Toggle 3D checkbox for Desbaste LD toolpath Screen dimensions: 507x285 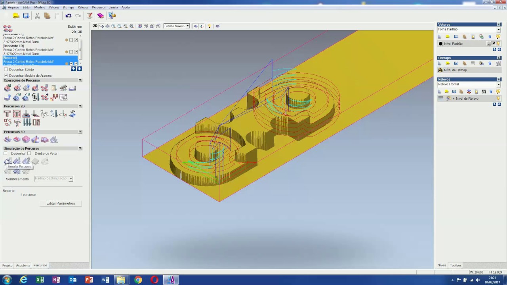(x=76, y=52)
